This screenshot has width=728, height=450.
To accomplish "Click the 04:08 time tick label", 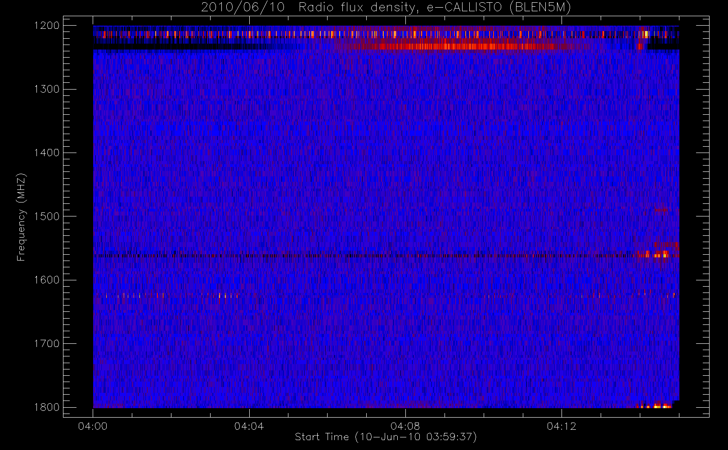I will tap(405, 426).
